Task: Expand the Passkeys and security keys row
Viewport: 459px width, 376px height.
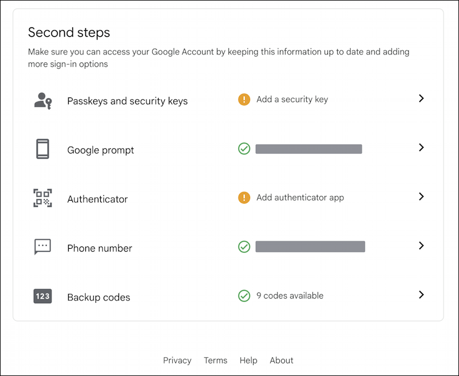Action: tap(422, 99)
